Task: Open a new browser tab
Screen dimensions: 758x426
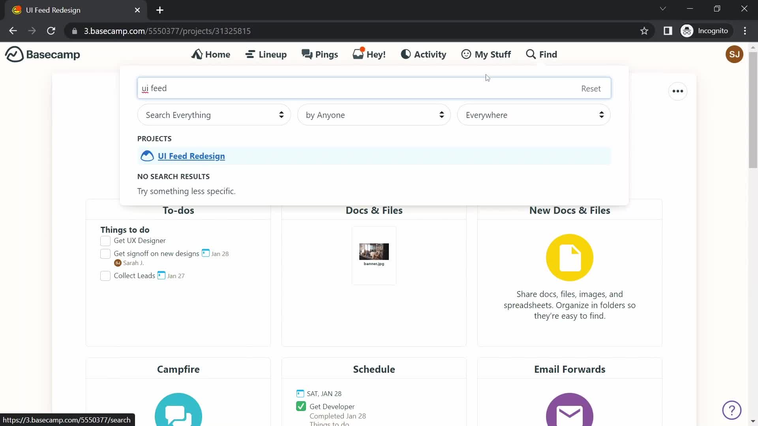Action: click(x=160, y=10)
